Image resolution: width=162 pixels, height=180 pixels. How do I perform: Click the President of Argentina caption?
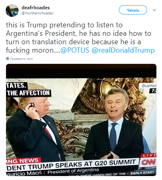pos(73,171)
